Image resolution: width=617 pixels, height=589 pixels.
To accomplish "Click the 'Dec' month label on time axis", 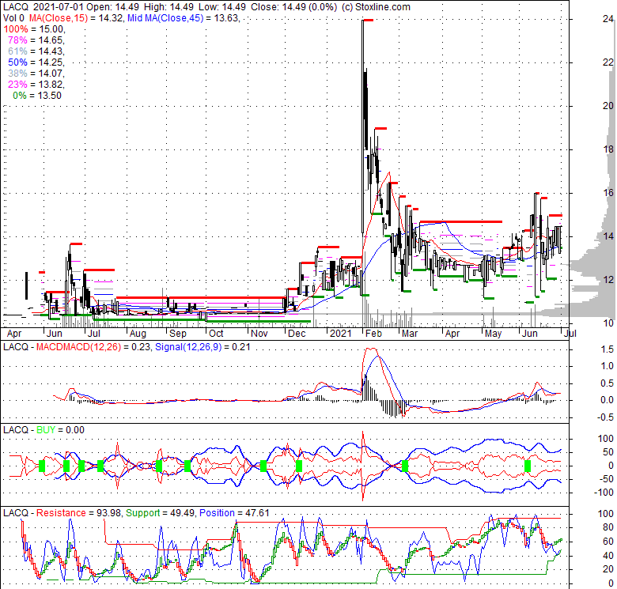I will point(297,334).
